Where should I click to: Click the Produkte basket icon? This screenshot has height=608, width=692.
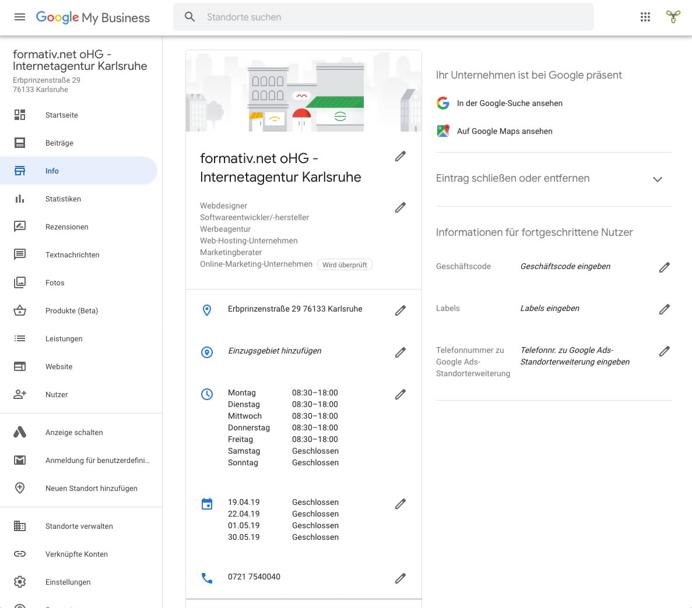tap(20, 310)
